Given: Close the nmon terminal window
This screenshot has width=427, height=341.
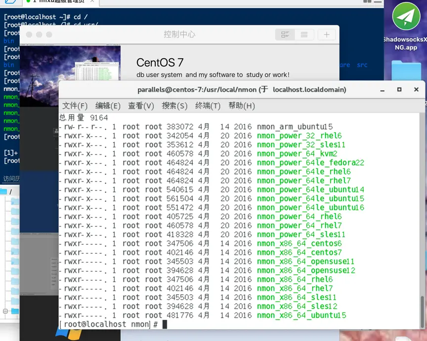Looking at the screenshot, I should (416, 89).
